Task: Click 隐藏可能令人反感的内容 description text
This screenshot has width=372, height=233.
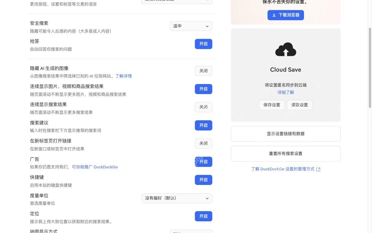Action: pyautogui.click(x=71, y=31)
